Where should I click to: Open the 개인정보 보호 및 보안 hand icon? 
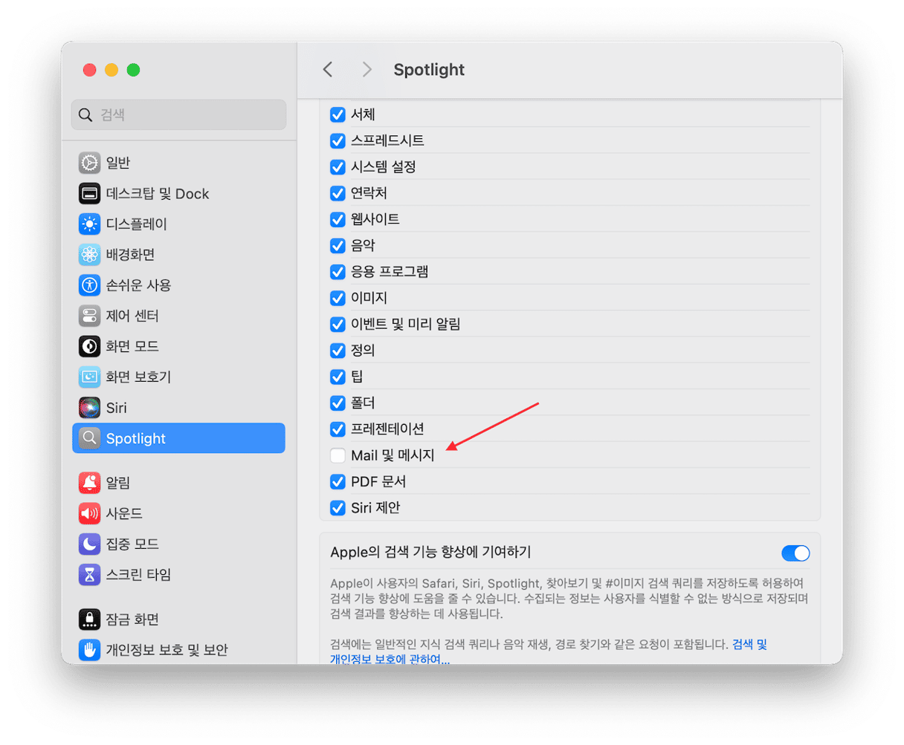coord(89,650)
